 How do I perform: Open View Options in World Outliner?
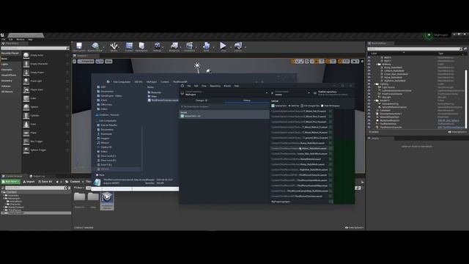(457, 132)
